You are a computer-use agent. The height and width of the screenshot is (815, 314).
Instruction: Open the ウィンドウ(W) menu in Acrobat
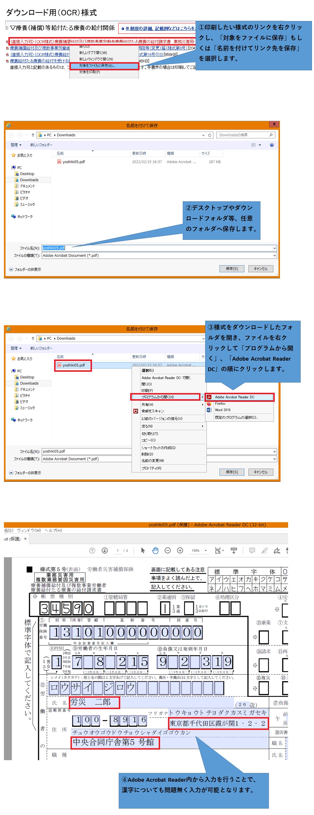[x=29, y=530]
